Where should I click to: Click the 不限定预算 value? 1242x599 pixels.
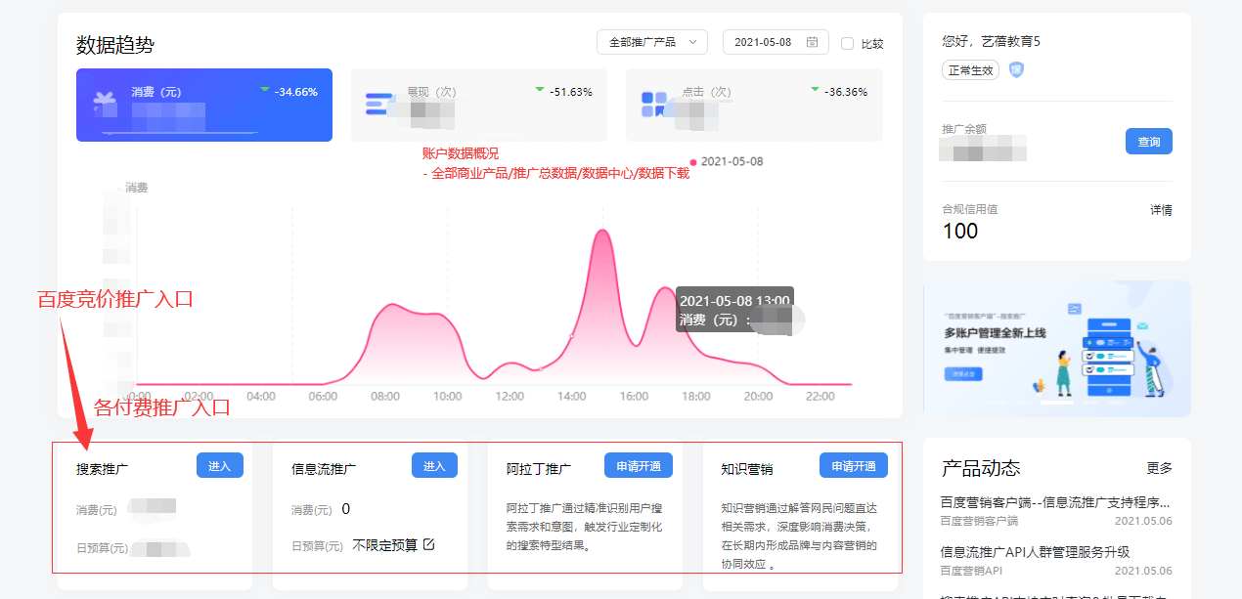click(385, 545)
